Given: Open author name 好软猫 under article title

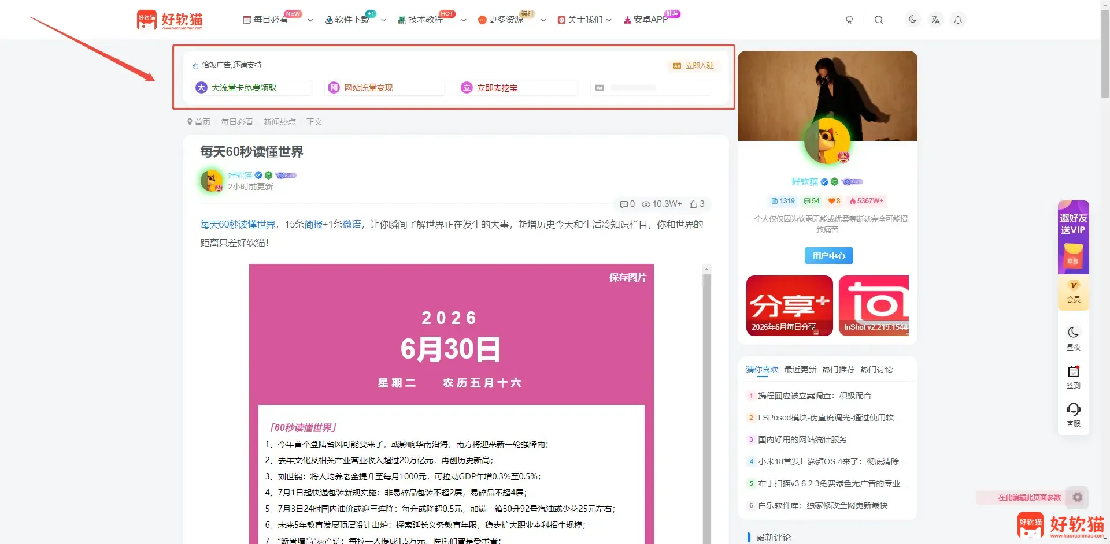Looking at the screenshot, I should click(240, 175).
